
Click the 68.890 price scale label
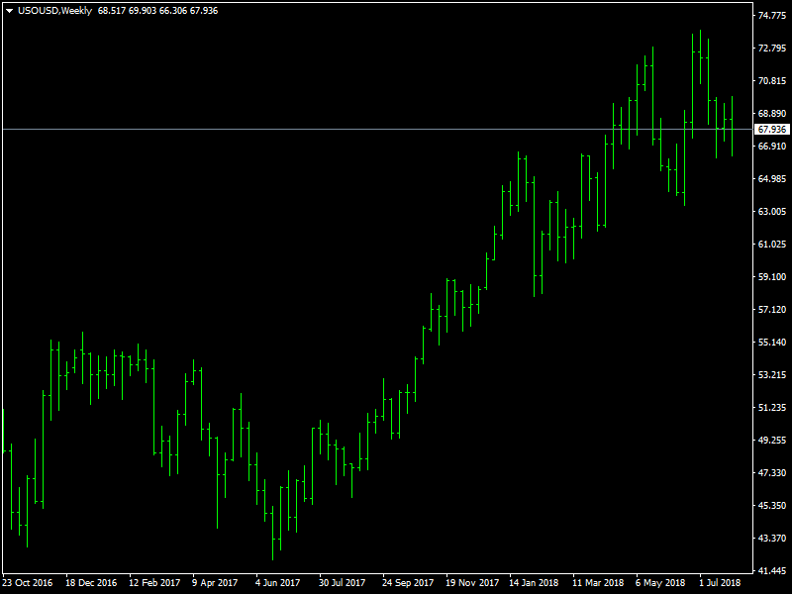[772, 114]
